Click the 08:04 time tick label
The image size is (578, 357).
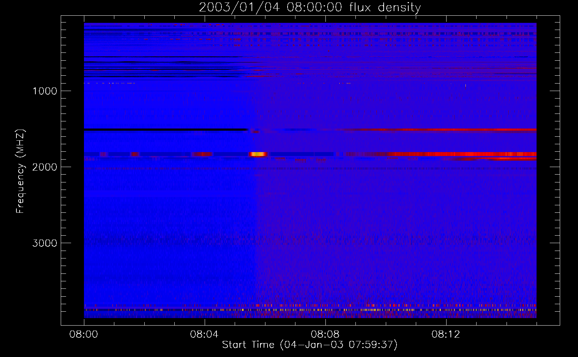click(x=204, y=335)
